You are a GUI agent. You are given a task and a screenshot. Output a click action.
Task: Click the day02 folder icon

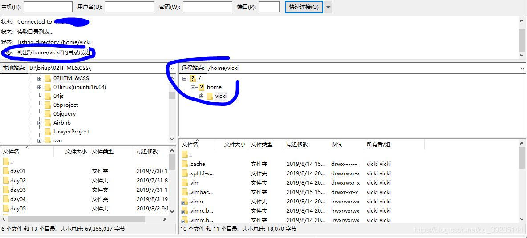(6, 181)
